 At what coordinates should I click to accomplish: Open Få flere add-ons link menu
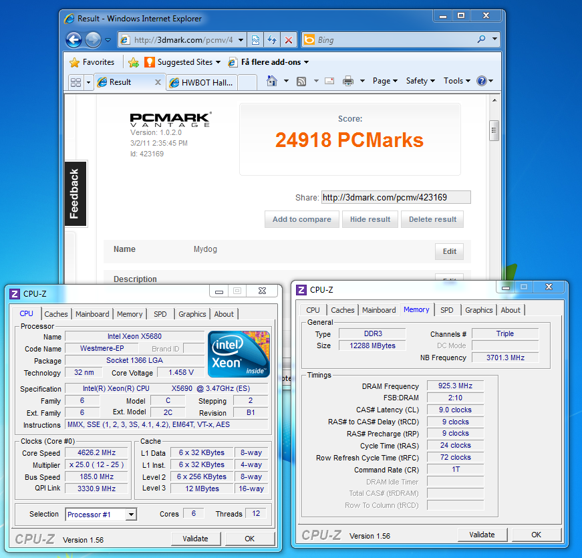pyautogui.click(x=269, y=62)
